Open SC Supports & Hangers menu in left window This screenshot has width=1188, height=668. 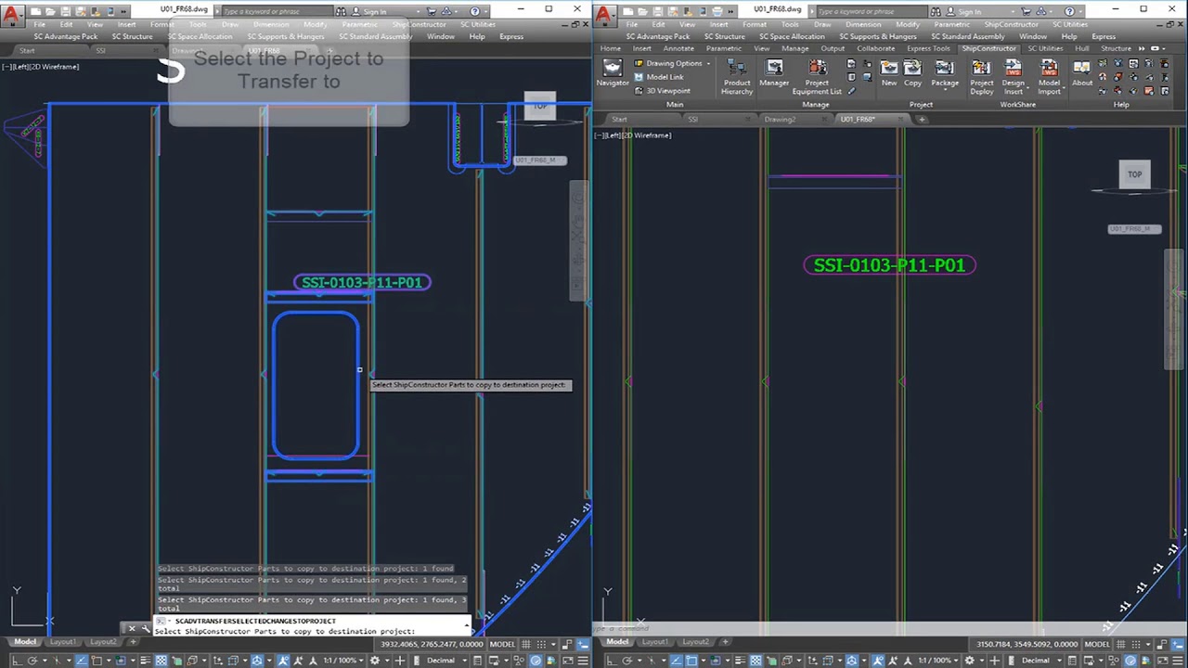point(286,36)
